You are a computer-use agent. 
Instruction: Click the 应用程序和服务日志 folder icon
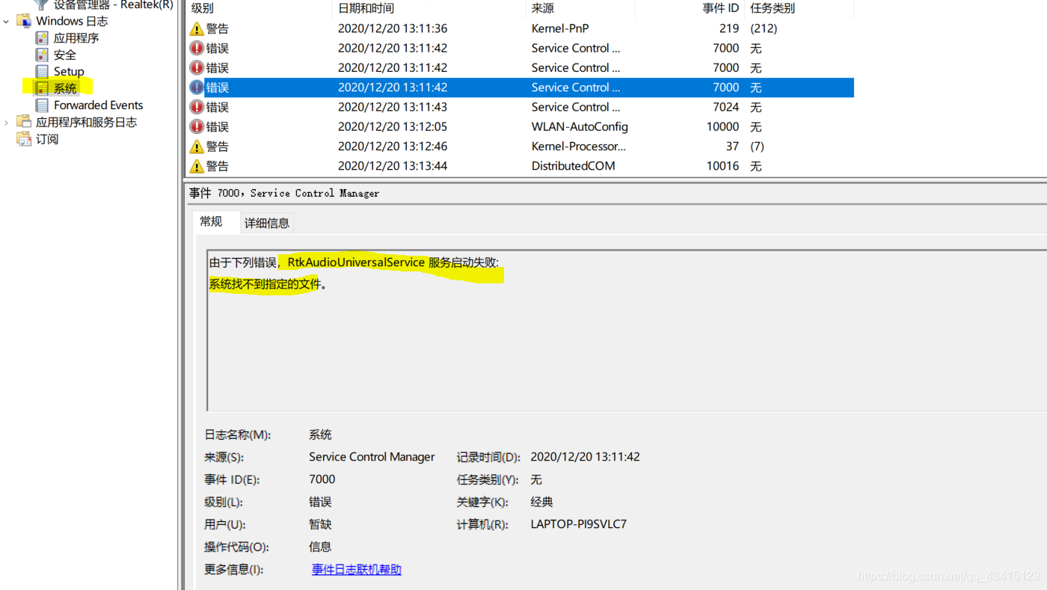[x=24, y=122]
